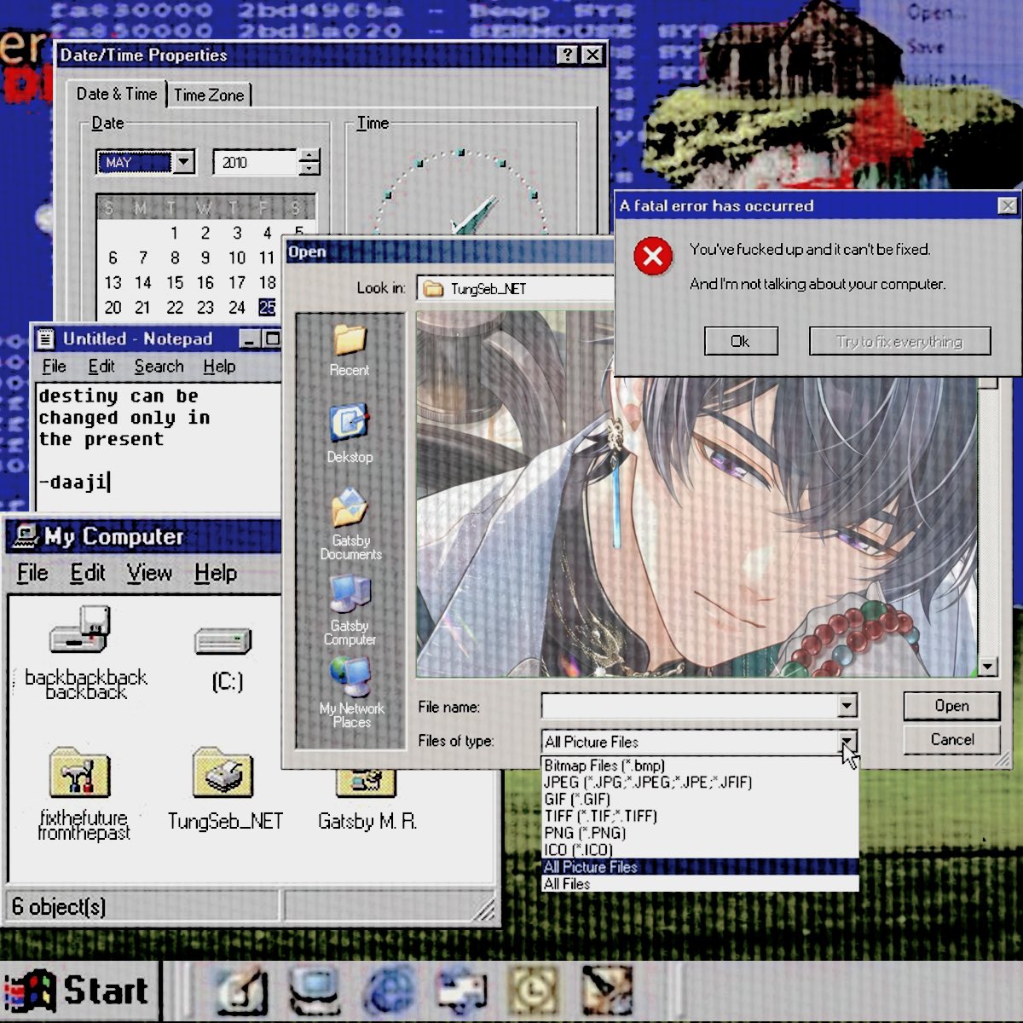This screenshot has height=1023, width=1023.
Task: Increase the year 2010 with up arrow
Action: (x=309, y=155)
